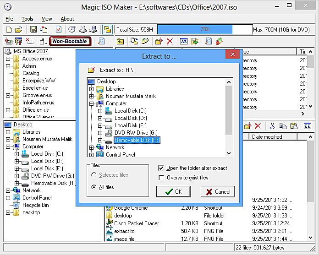The image size is (319, 255).
Task: Open the properties checkmark document icon
Action: tap(59, 30)
